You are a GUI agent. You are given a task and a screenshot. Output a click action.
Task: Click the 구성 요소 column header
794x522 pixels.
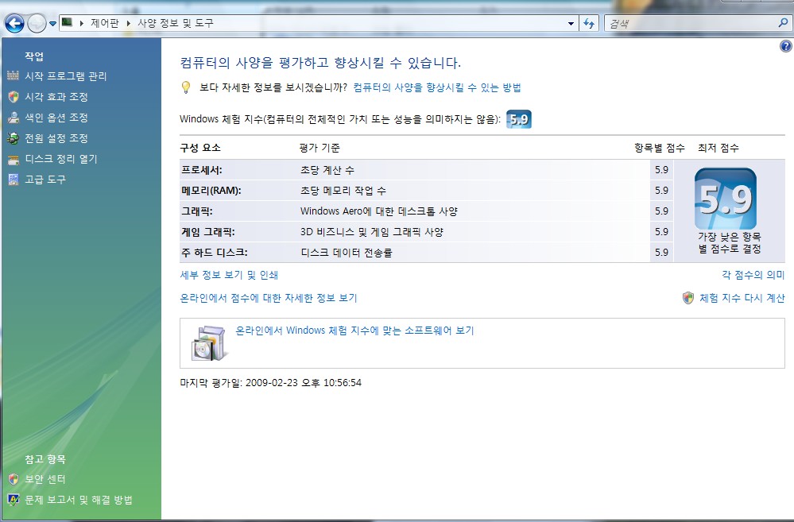[x=200, y=148]
